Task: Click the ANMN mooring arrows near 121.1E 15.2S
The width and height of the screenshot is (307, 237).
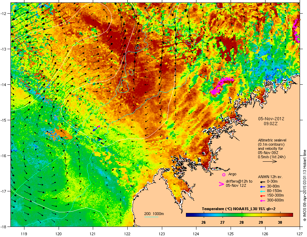Action: pos(96,128)
